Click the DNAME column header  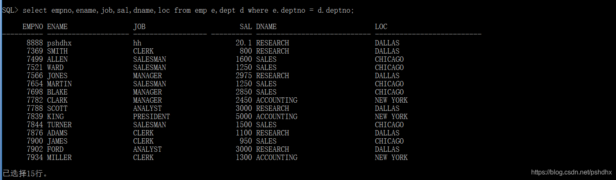pos(266,27)
